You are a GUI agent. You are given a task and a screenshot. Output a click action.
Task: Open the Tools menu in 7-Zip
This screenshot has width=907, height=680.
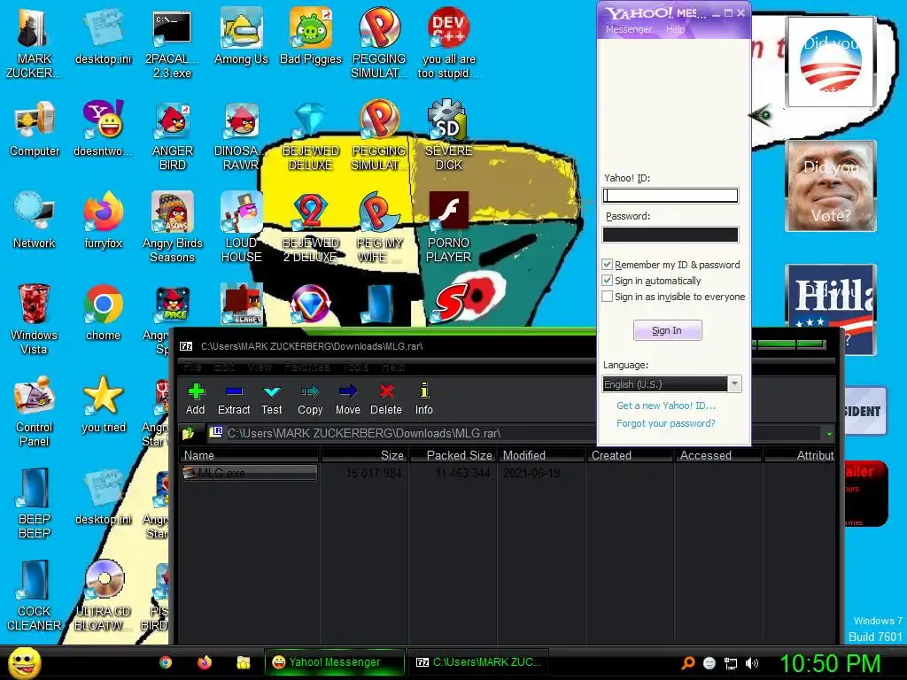[x=355, y=367]
